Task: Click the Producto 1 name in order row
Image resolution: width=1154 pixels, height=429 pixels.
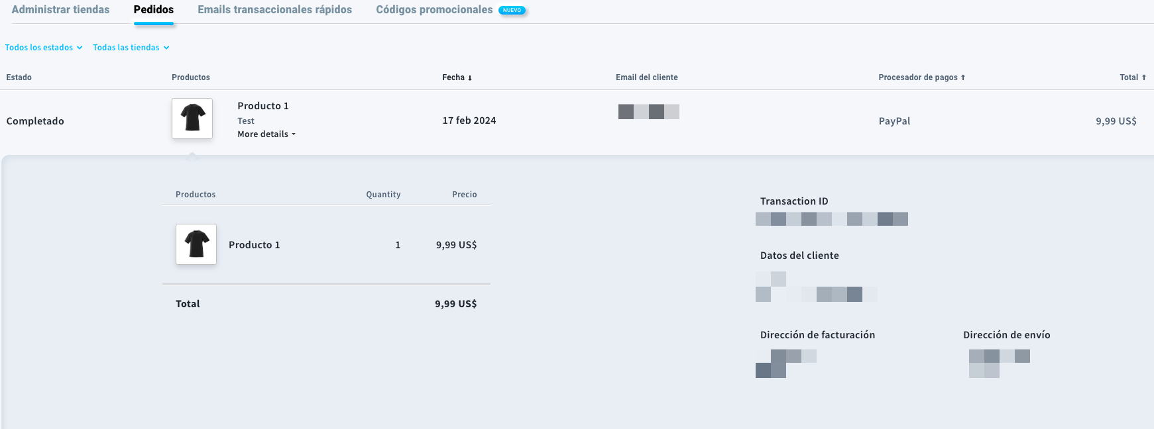Action: 263,106
